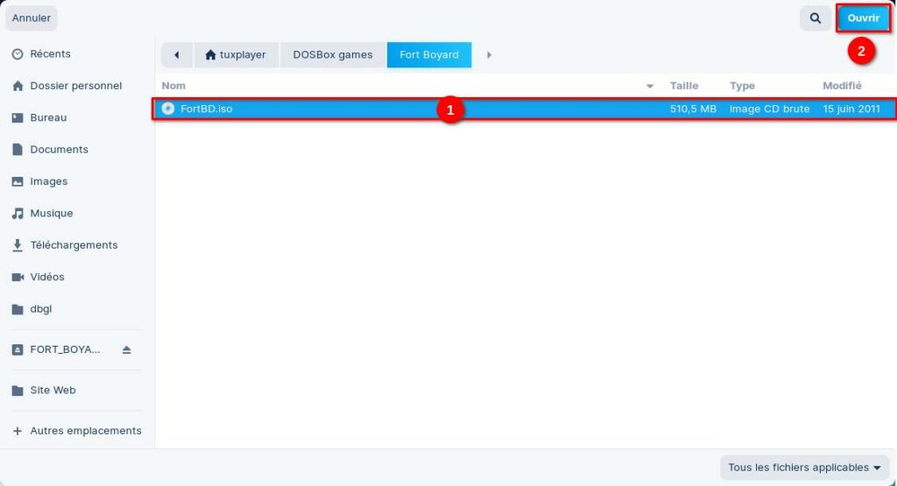The image size is (897, 486).
Task: Click the download icon for Téléchargements
Action: point(18,245)
